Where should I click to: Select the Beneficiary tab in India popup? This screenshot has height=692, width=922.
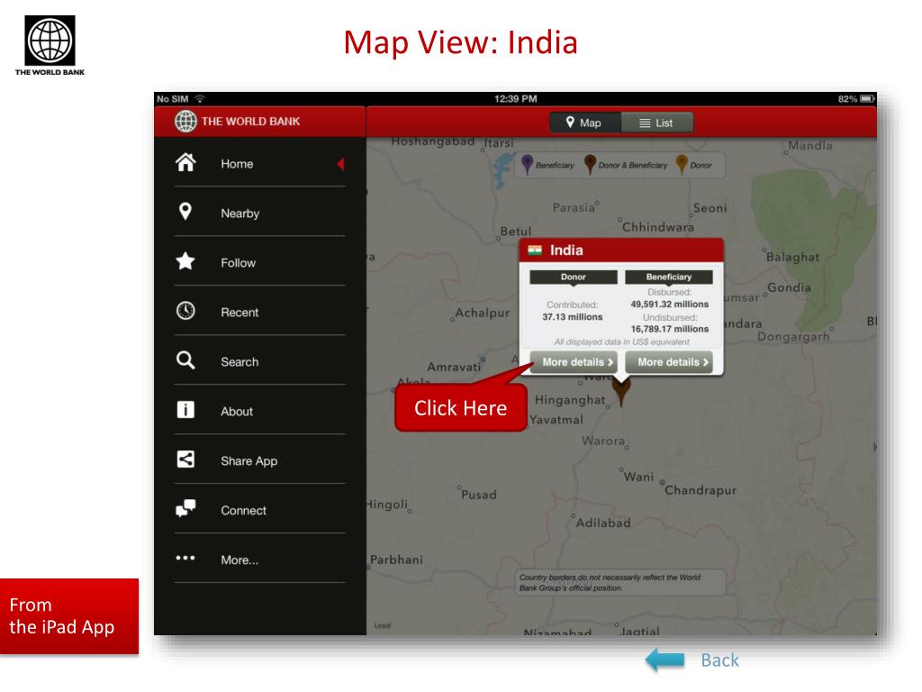click(669, 278)
